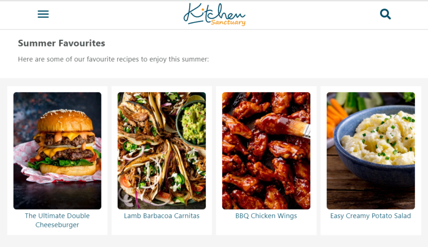Open the hamburger navigation menu
Screen dimensions: 428x247
click(43, 14)
